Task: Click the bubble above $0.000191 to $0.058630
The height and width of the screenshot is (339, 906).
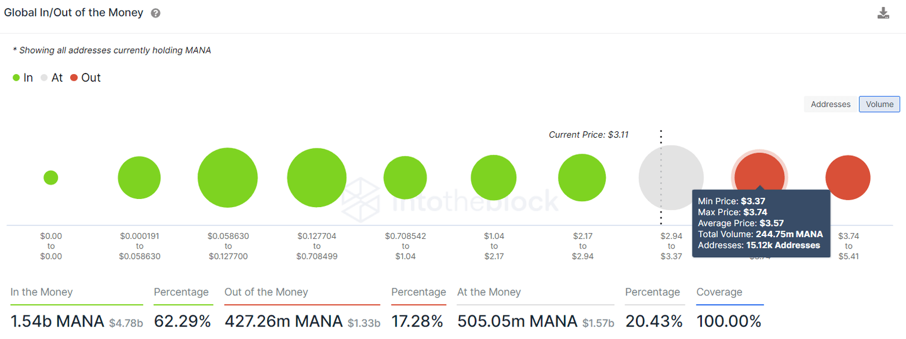Action: (x=139, y=178)
